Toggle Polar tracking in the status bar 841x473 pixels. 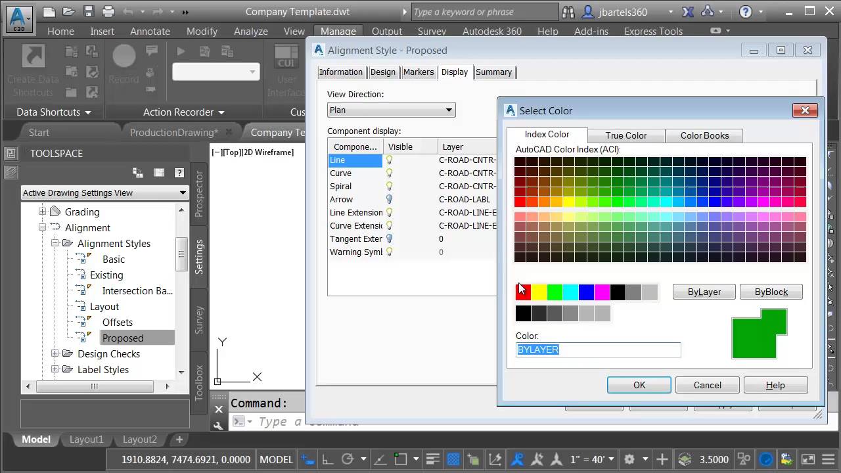click(x=348, y=459)
